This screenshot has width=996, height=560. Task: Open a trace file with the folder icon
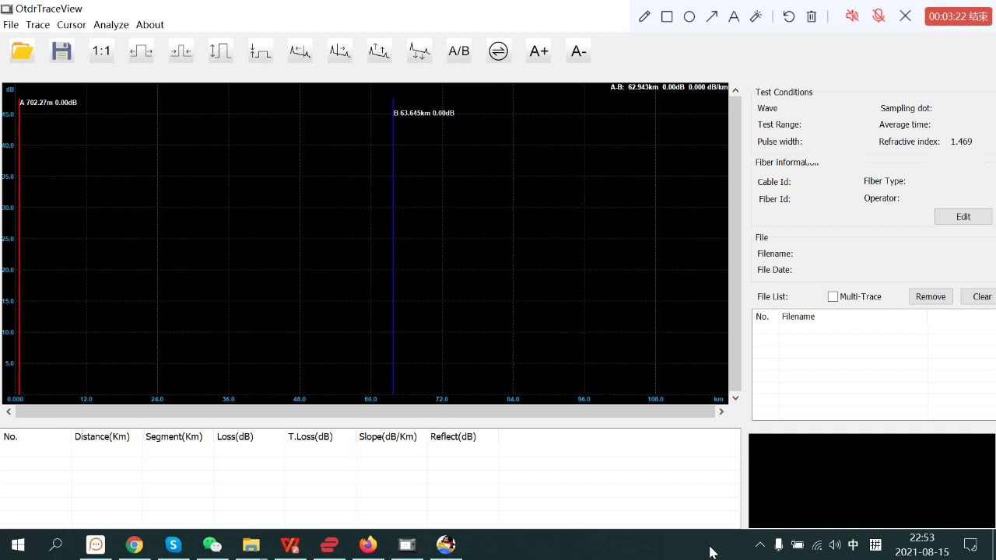tap(22, 51)
